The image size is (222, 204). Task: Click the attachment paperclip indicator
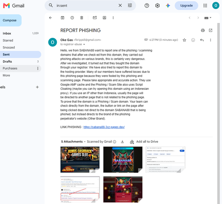coord(146,40)
